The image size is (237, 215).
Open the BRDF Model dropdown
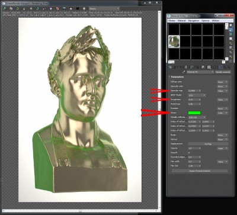tap(197, 95)
